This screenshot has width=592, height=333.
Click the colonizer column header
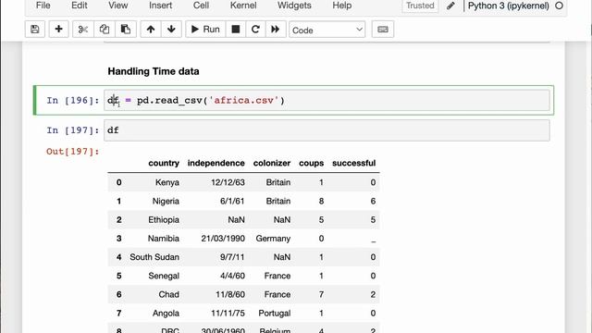pyautogui.click(x=272, y=163)
